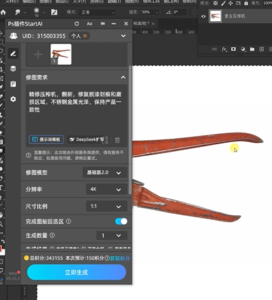Click the 填充 100% field in Layers panel
Viewport: 272px width, 300px height.
[x=267, y=3]
